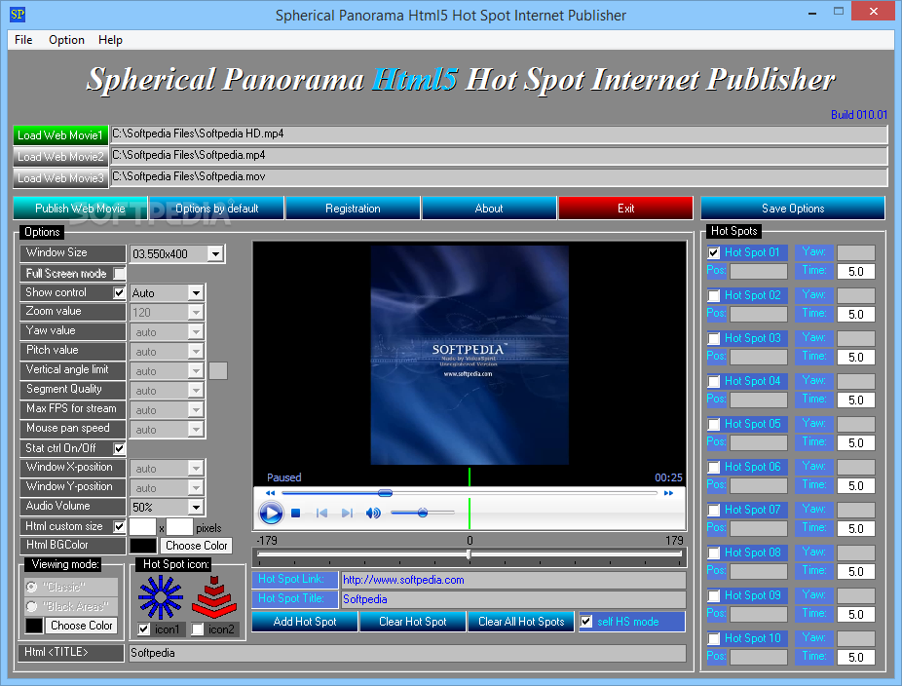Open the Pitch value dropdown
902x686 pixels.
pyautogui.click(x=196, y=352)
